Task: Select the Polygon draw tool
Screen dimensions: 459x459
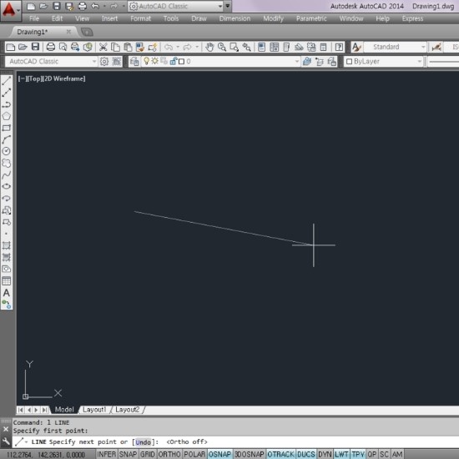Action: click(x=7, y=116)
